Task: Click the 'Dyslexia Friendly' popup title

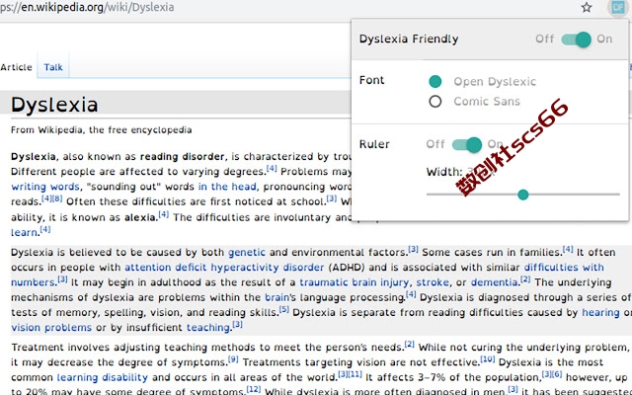Action: point(409,39)
